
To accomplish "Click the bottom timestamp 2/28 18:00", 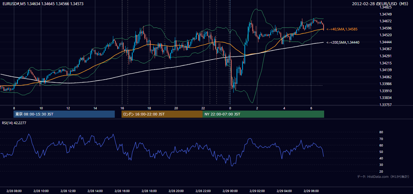I will tap(149, 191).
